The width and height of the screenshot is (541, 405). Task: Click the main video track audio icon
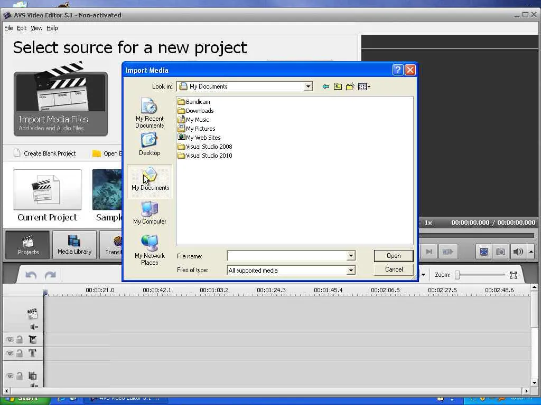(34, 327)
